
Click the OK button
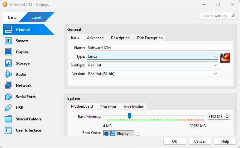(x=175, y=141)
